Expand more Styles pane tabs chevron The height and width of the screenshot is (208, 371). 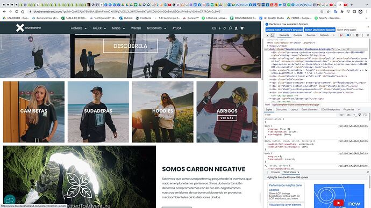pos(359,110)
